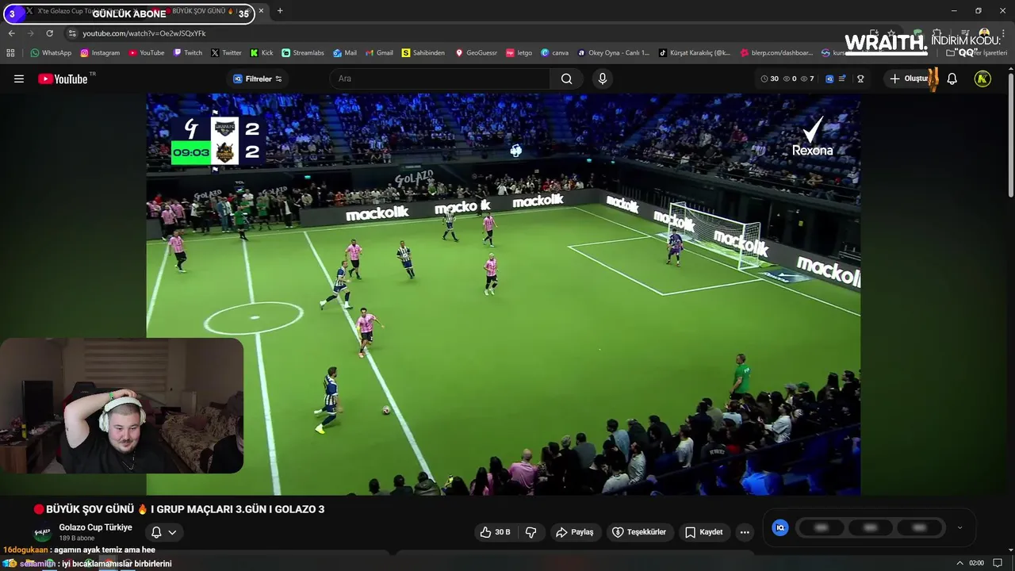Viewport: 1015px width, 571px height.
Task: Click the Oluştur create button
Action: click(910, 79)
